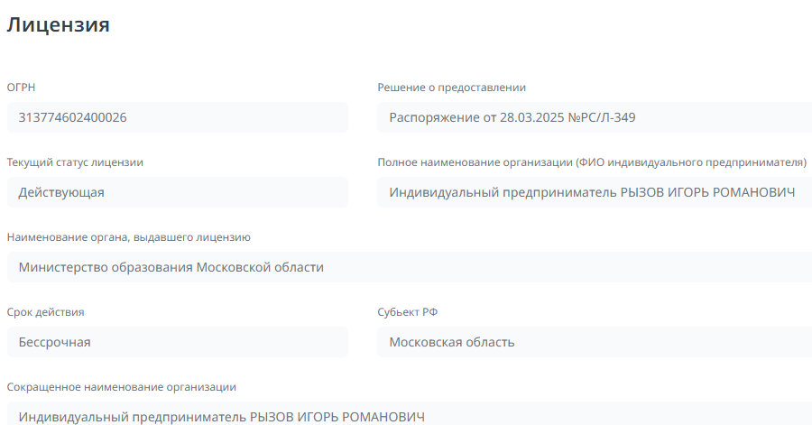Click the Полное наименование организации label text
This screenshot has width=812, height=425.
pos(591,162)
